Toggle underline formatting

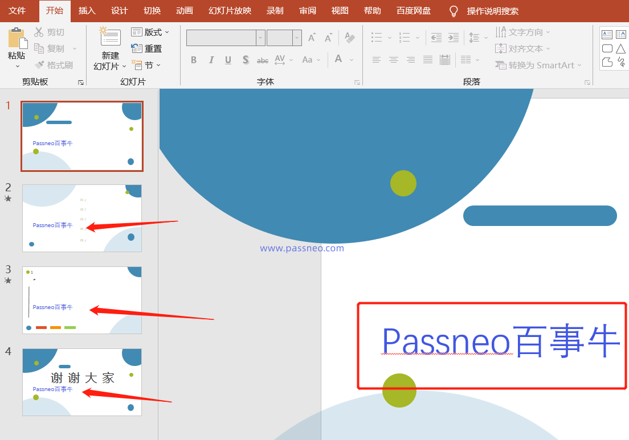(x=228, y=60)
